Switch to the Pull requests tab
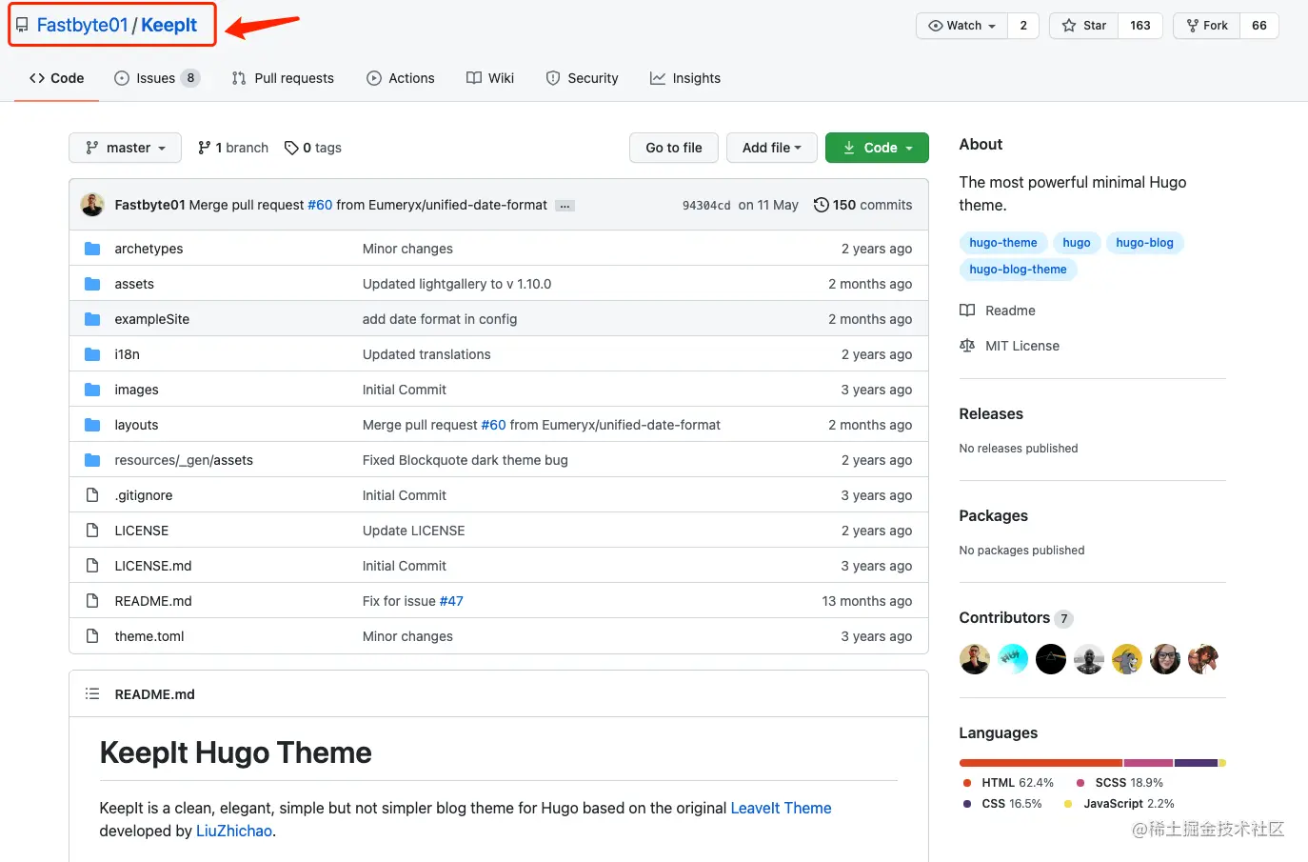Viewport: 1308px width, 862px height. tap(283, 78)
